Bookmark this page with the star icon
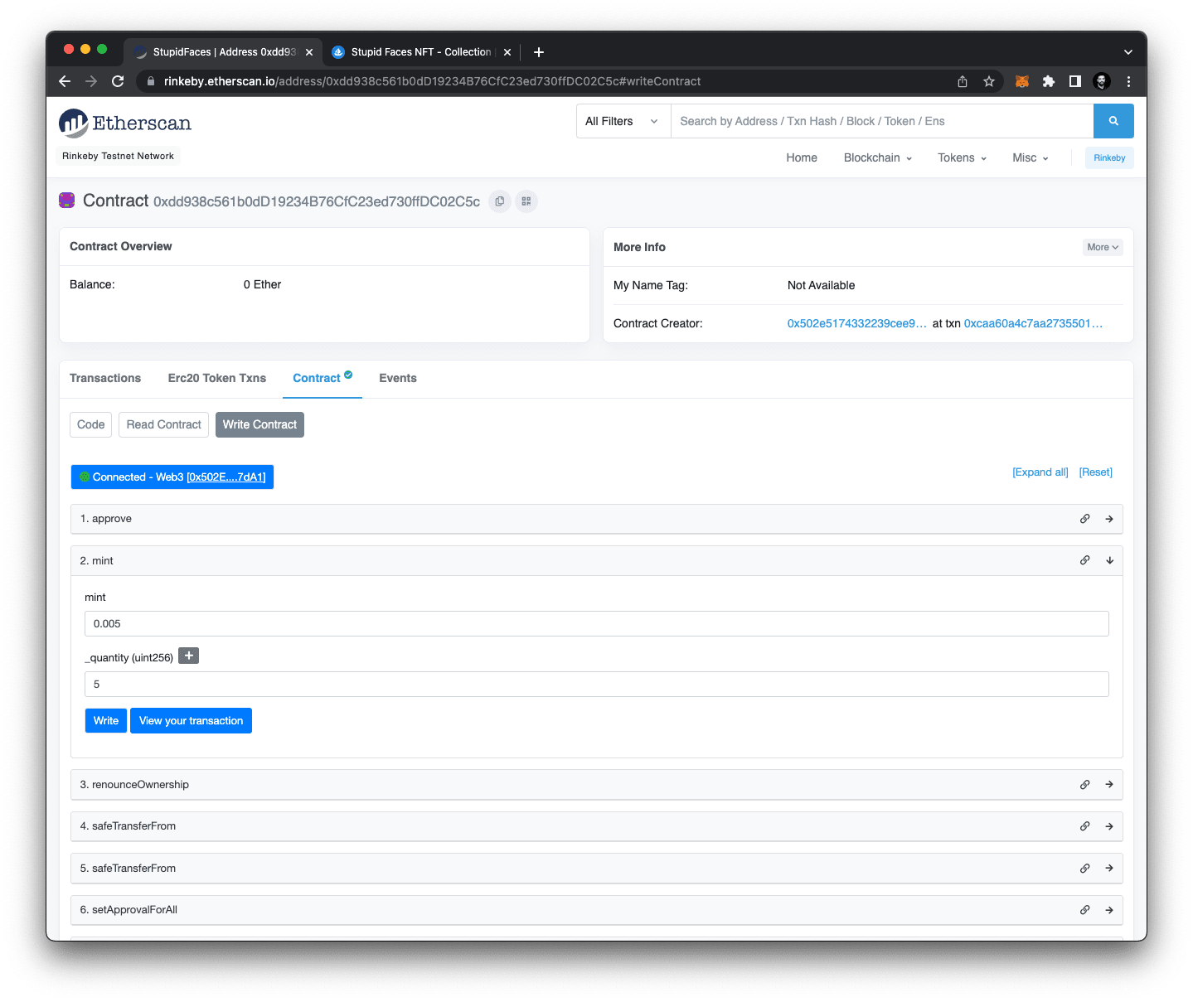This screenshot has width=1193, height=1002. tap(989, 81)
